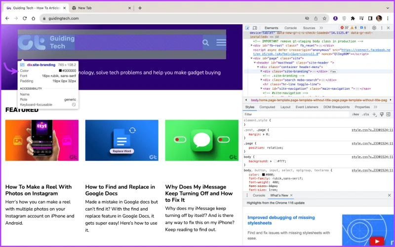Image resolution: width=395 pixels, height=247 pixels.
Task: Select the drawer Console tab
Action: pos(259,195)
